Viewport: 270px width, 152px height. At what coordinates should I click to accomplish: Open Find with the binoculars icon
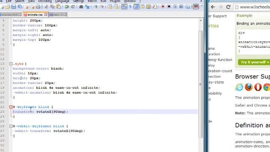point(81,7)
